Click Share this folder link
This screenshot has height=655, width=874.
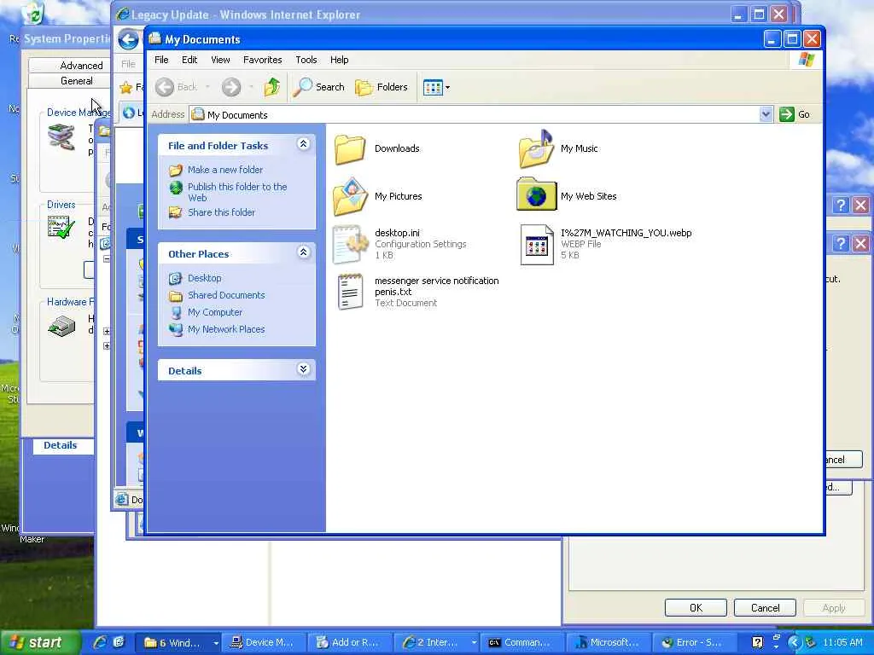221,212
